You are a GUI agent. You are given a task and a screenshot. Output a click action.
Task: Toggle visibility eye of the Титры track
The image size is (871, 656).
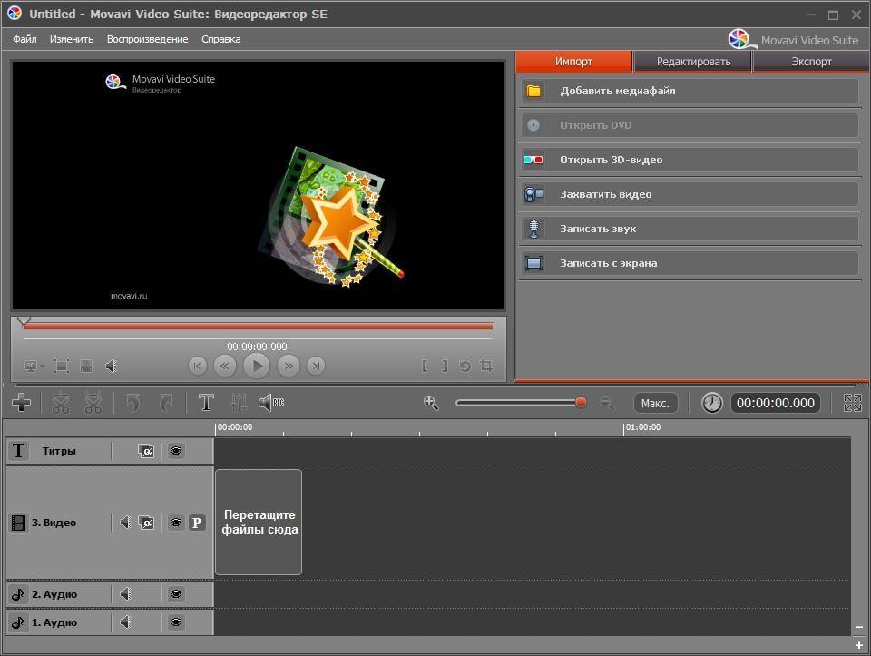pos(176,450)
